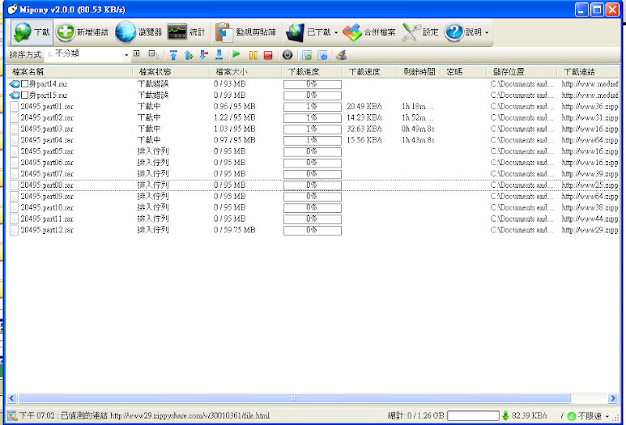Stop downloads with the red stop icon
This screenshot has width=626, height=425.
coord(268,55)
